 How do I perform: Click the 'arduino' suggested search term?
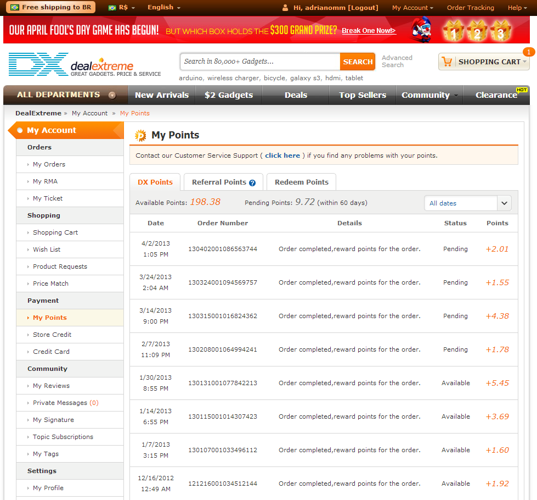click(x=190, y=78)
